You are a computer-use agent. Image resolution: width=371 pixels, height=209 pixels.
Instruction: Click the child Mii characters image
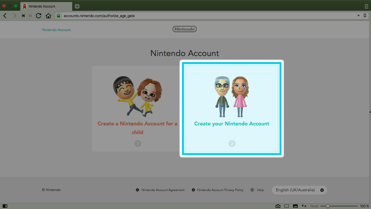pos(137,96)
